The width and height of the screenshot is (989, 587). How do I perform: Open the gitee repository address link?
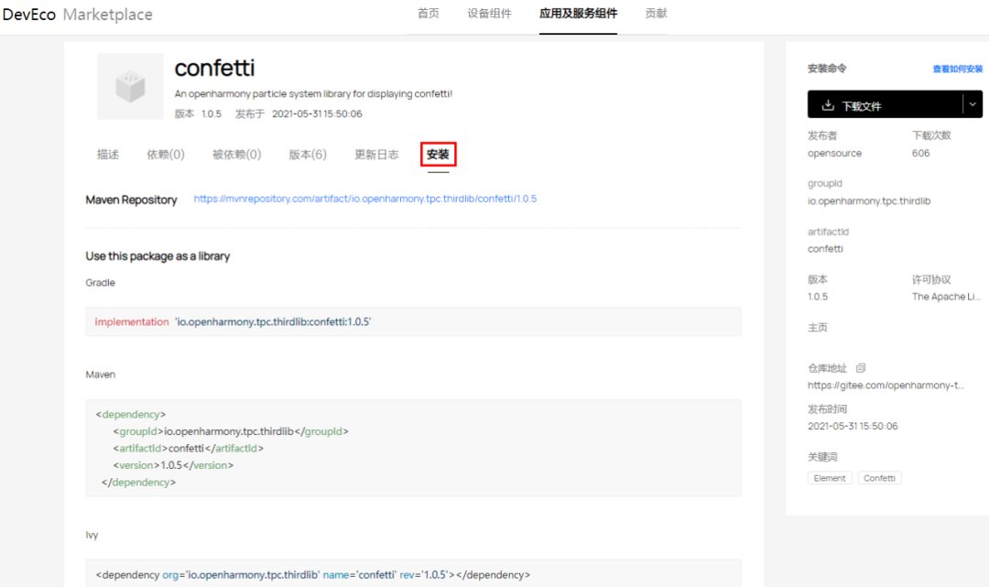pyautogui.click(x=886, y=386)
